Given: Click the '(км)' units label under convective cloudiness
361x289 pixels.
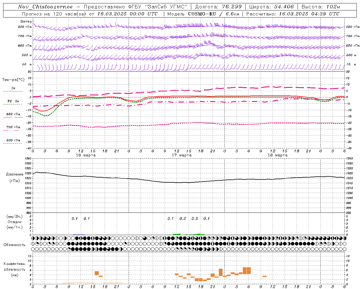Looking at the screenshot, I should 14,275.
